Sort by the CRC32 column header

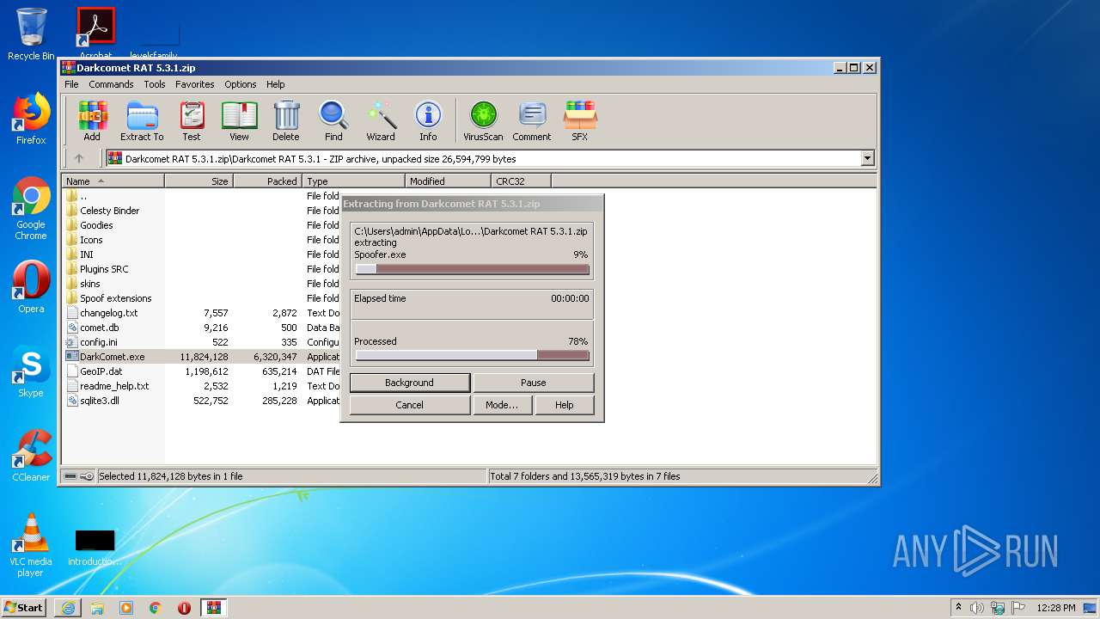click(521, 181)
